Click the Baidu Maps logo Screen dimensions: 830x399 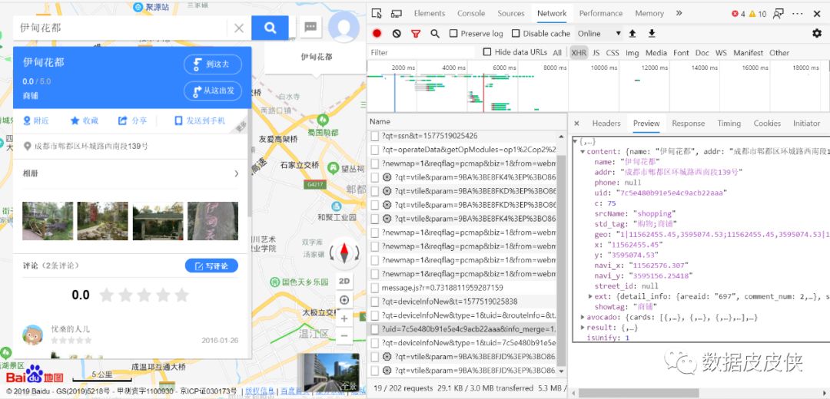coord(35,374)
